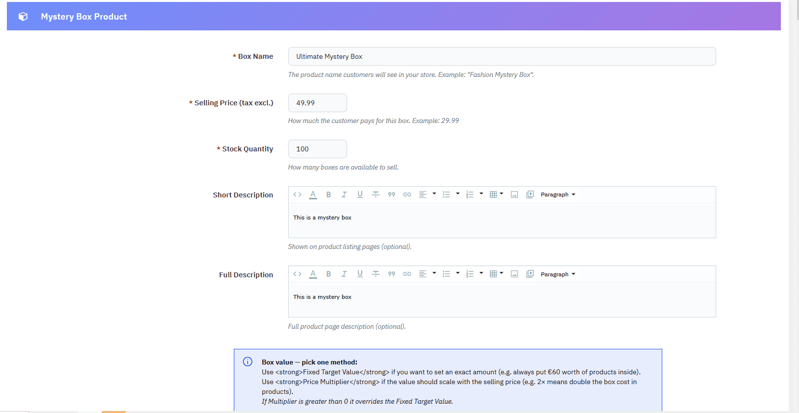Viewport: 799px width, 413px height.
Task: Open source code view in Short Description
Action: tap(297, 194)
